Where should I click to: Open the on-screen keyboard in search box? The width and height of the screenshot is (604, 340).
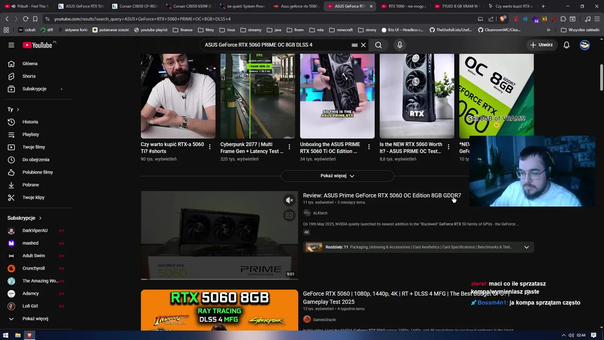354,45
